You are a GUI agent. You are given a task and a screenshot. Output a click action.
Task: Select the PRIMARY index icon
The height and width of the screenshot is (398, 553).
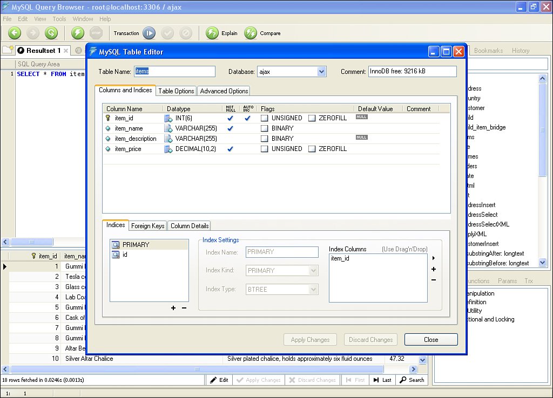(116, 244)
